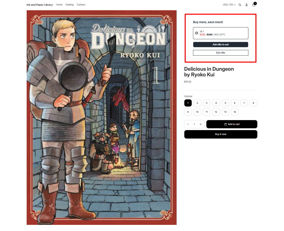Go to the Home menu item
Screen dimensions: 284x231
[59, 5]
